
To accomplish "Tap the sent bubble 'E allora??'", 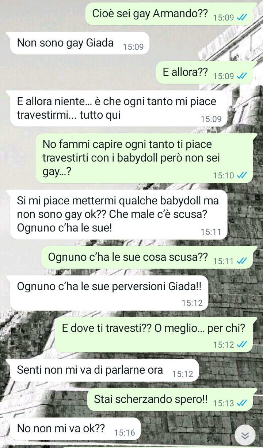I will [205, 73].
